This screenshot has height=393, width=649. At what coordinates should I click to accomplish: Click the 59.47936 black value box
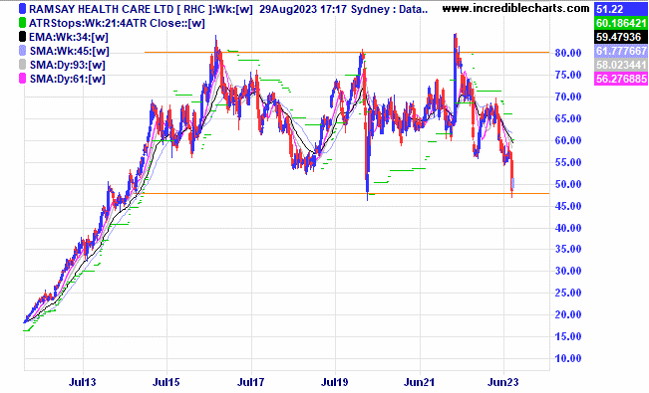621,37
